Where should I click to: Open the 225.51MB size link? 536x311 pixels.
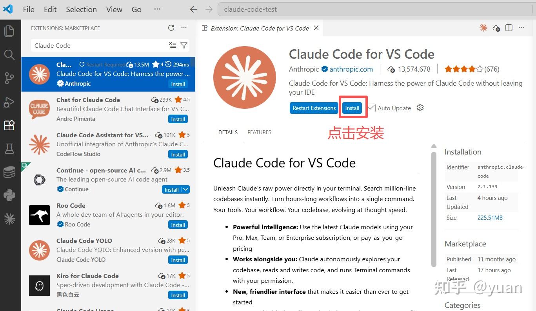pos(490,218)
